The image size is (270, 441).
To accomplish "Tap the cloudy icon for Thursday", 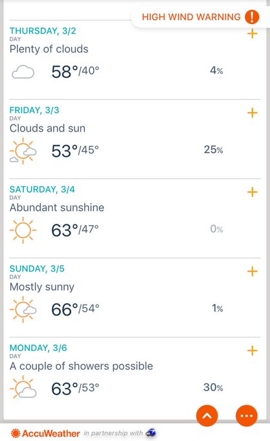I will pos(23,72).
